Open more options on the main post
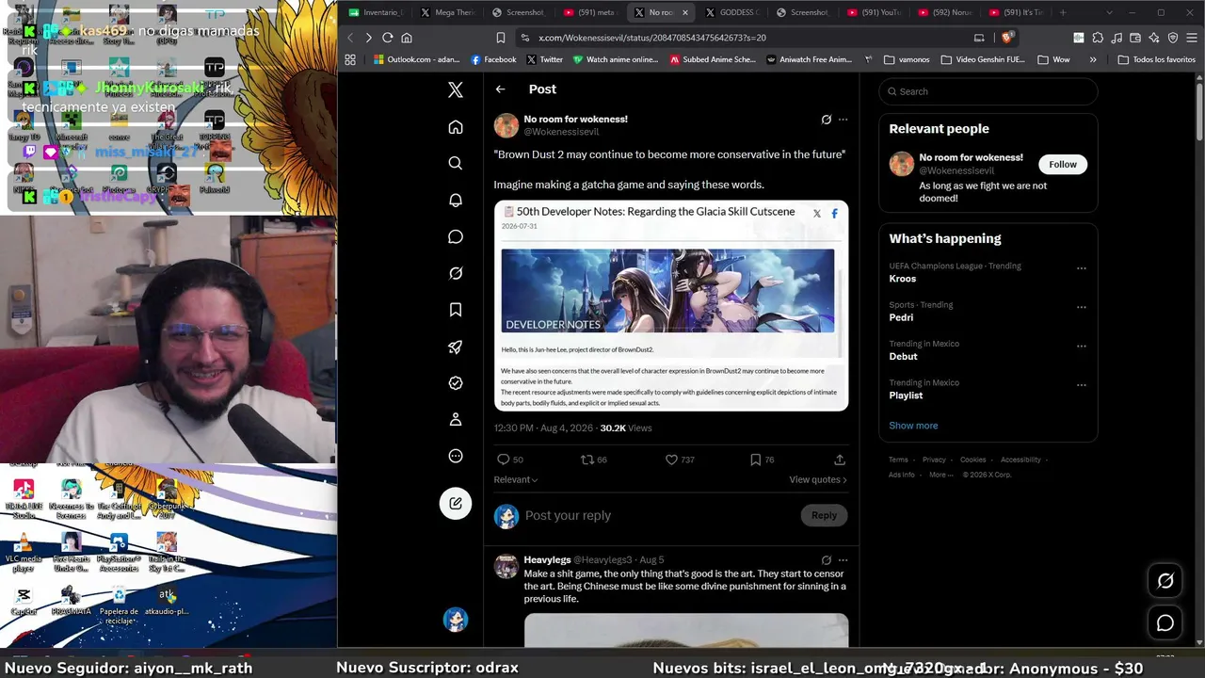The image size is (1205, 678). tap(843, 120)
